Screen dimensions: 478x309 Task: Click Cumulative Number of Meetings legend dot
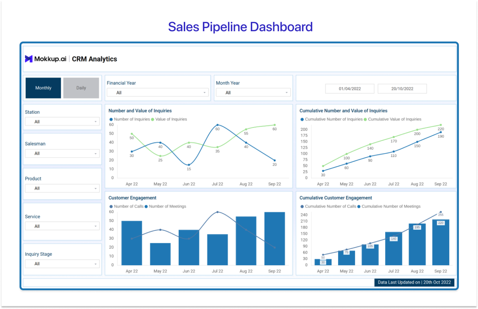tap(359, 206)
